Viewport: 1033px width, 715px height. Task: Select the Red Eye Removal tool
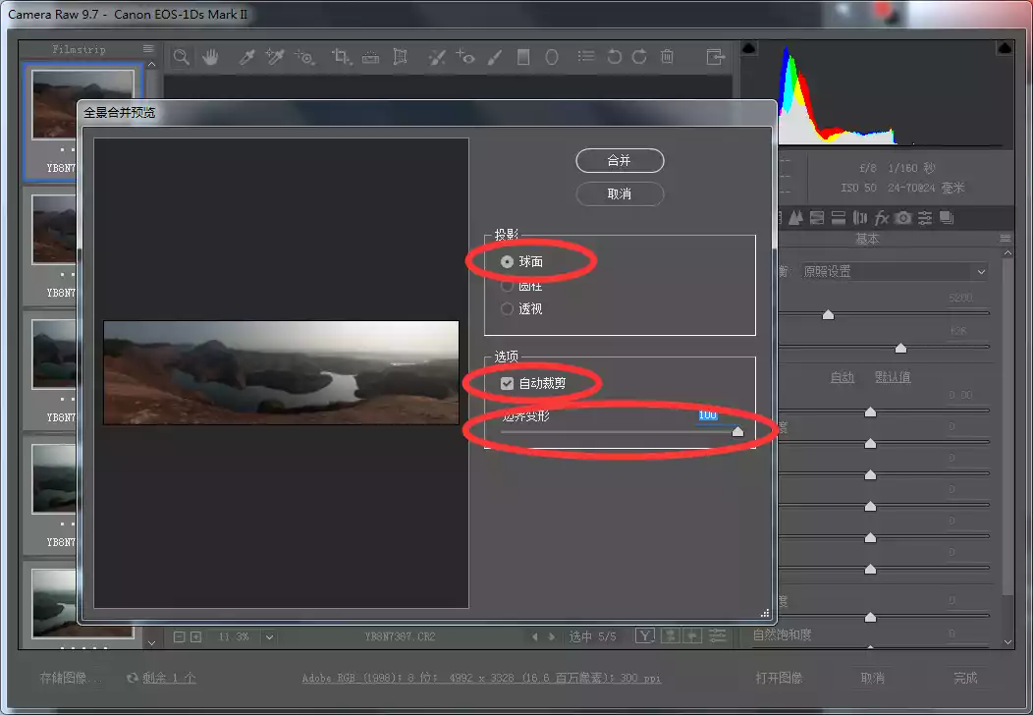[464, 58]
